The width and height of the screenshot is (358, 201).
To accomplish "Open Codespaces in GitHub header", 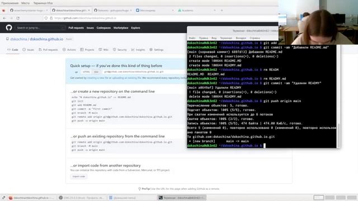I will pos(103,28).
